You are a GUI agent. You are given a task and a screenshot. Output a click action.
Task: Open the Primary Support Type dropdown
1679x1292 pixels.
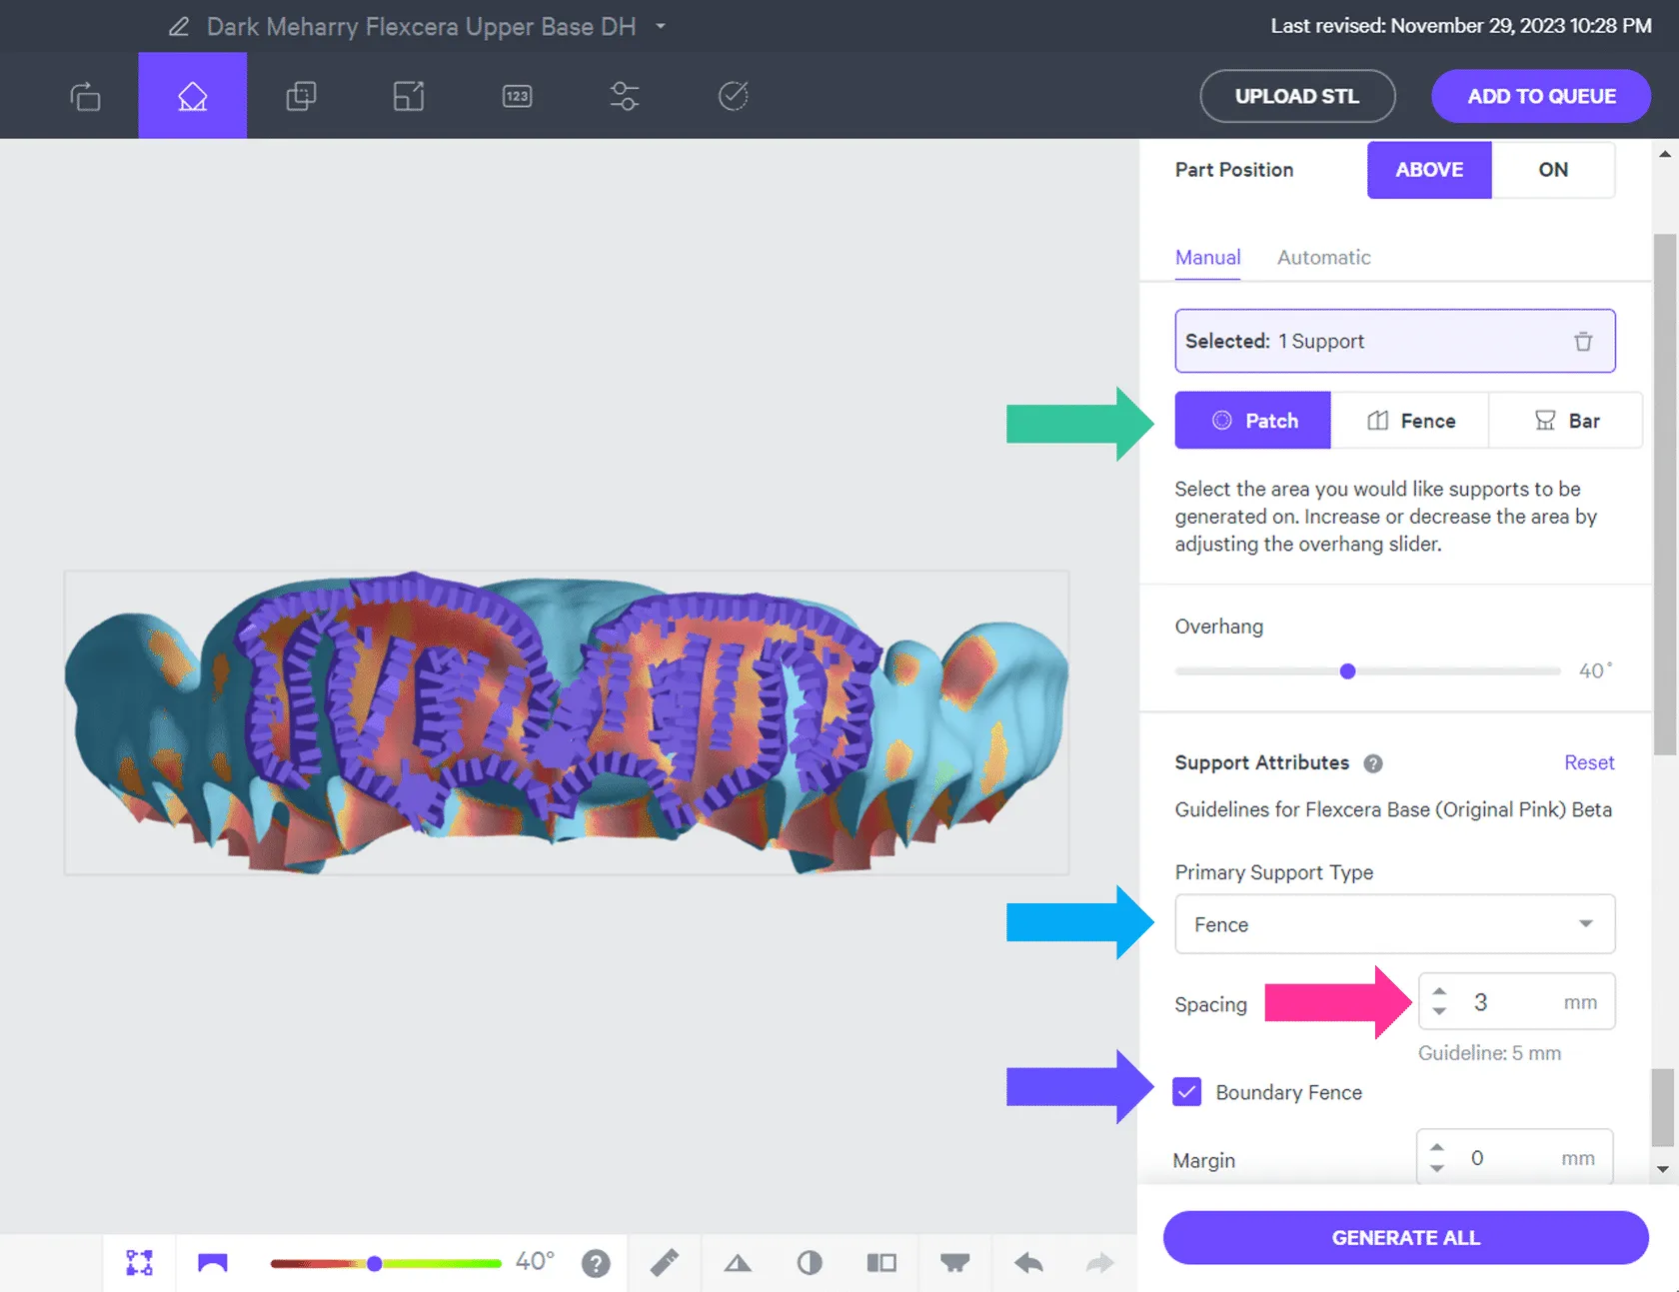tap(1395, 924)
